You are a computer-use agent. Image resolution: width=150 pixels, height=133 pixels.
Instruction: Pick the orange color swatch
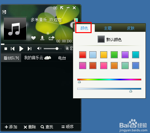(114, 66)
